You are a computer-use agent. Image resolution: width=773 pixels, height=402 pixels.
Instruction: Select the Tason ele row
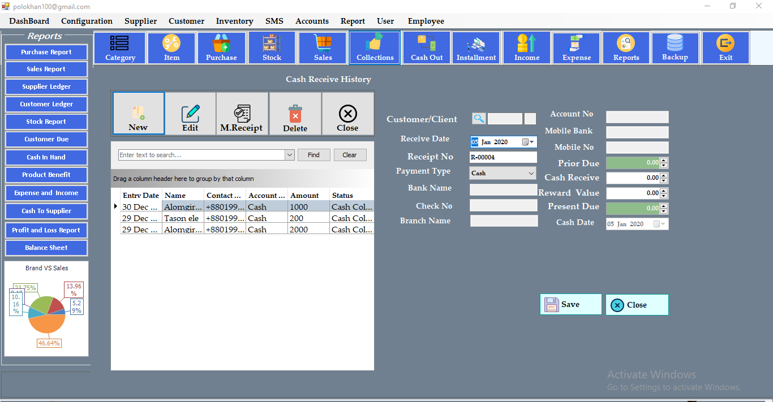click(x=182, y=218)
